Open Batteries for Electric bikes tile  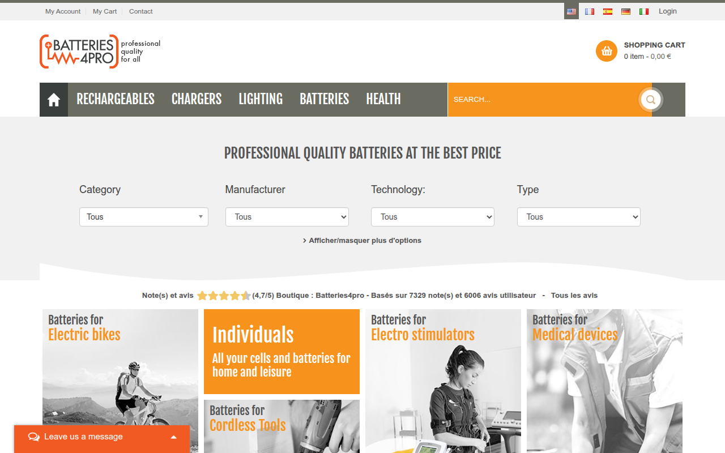(x=120, y=381)
